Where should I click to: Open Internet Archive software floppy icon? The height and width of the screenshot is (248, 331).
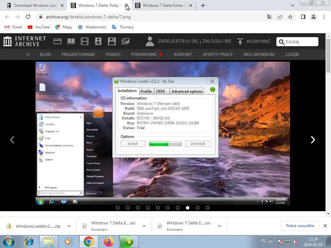click(112, 41)
